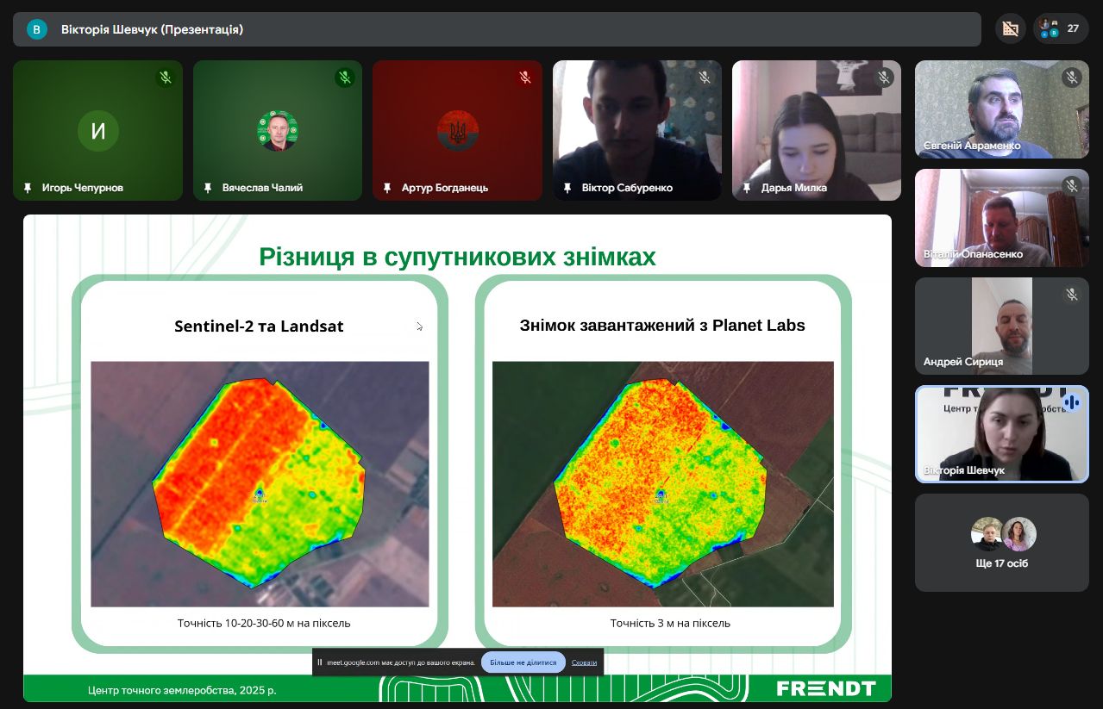Click the participants count icon showing 27
The image size is (1103, 709).
click(x=1061, y=28)
